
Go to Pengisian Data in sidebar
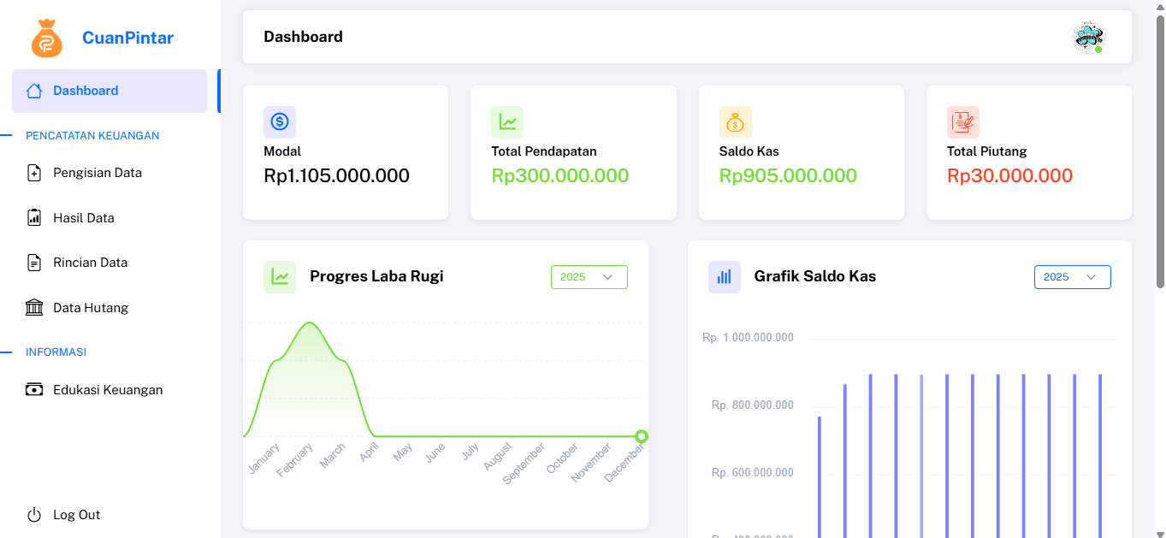click(97, 173)
